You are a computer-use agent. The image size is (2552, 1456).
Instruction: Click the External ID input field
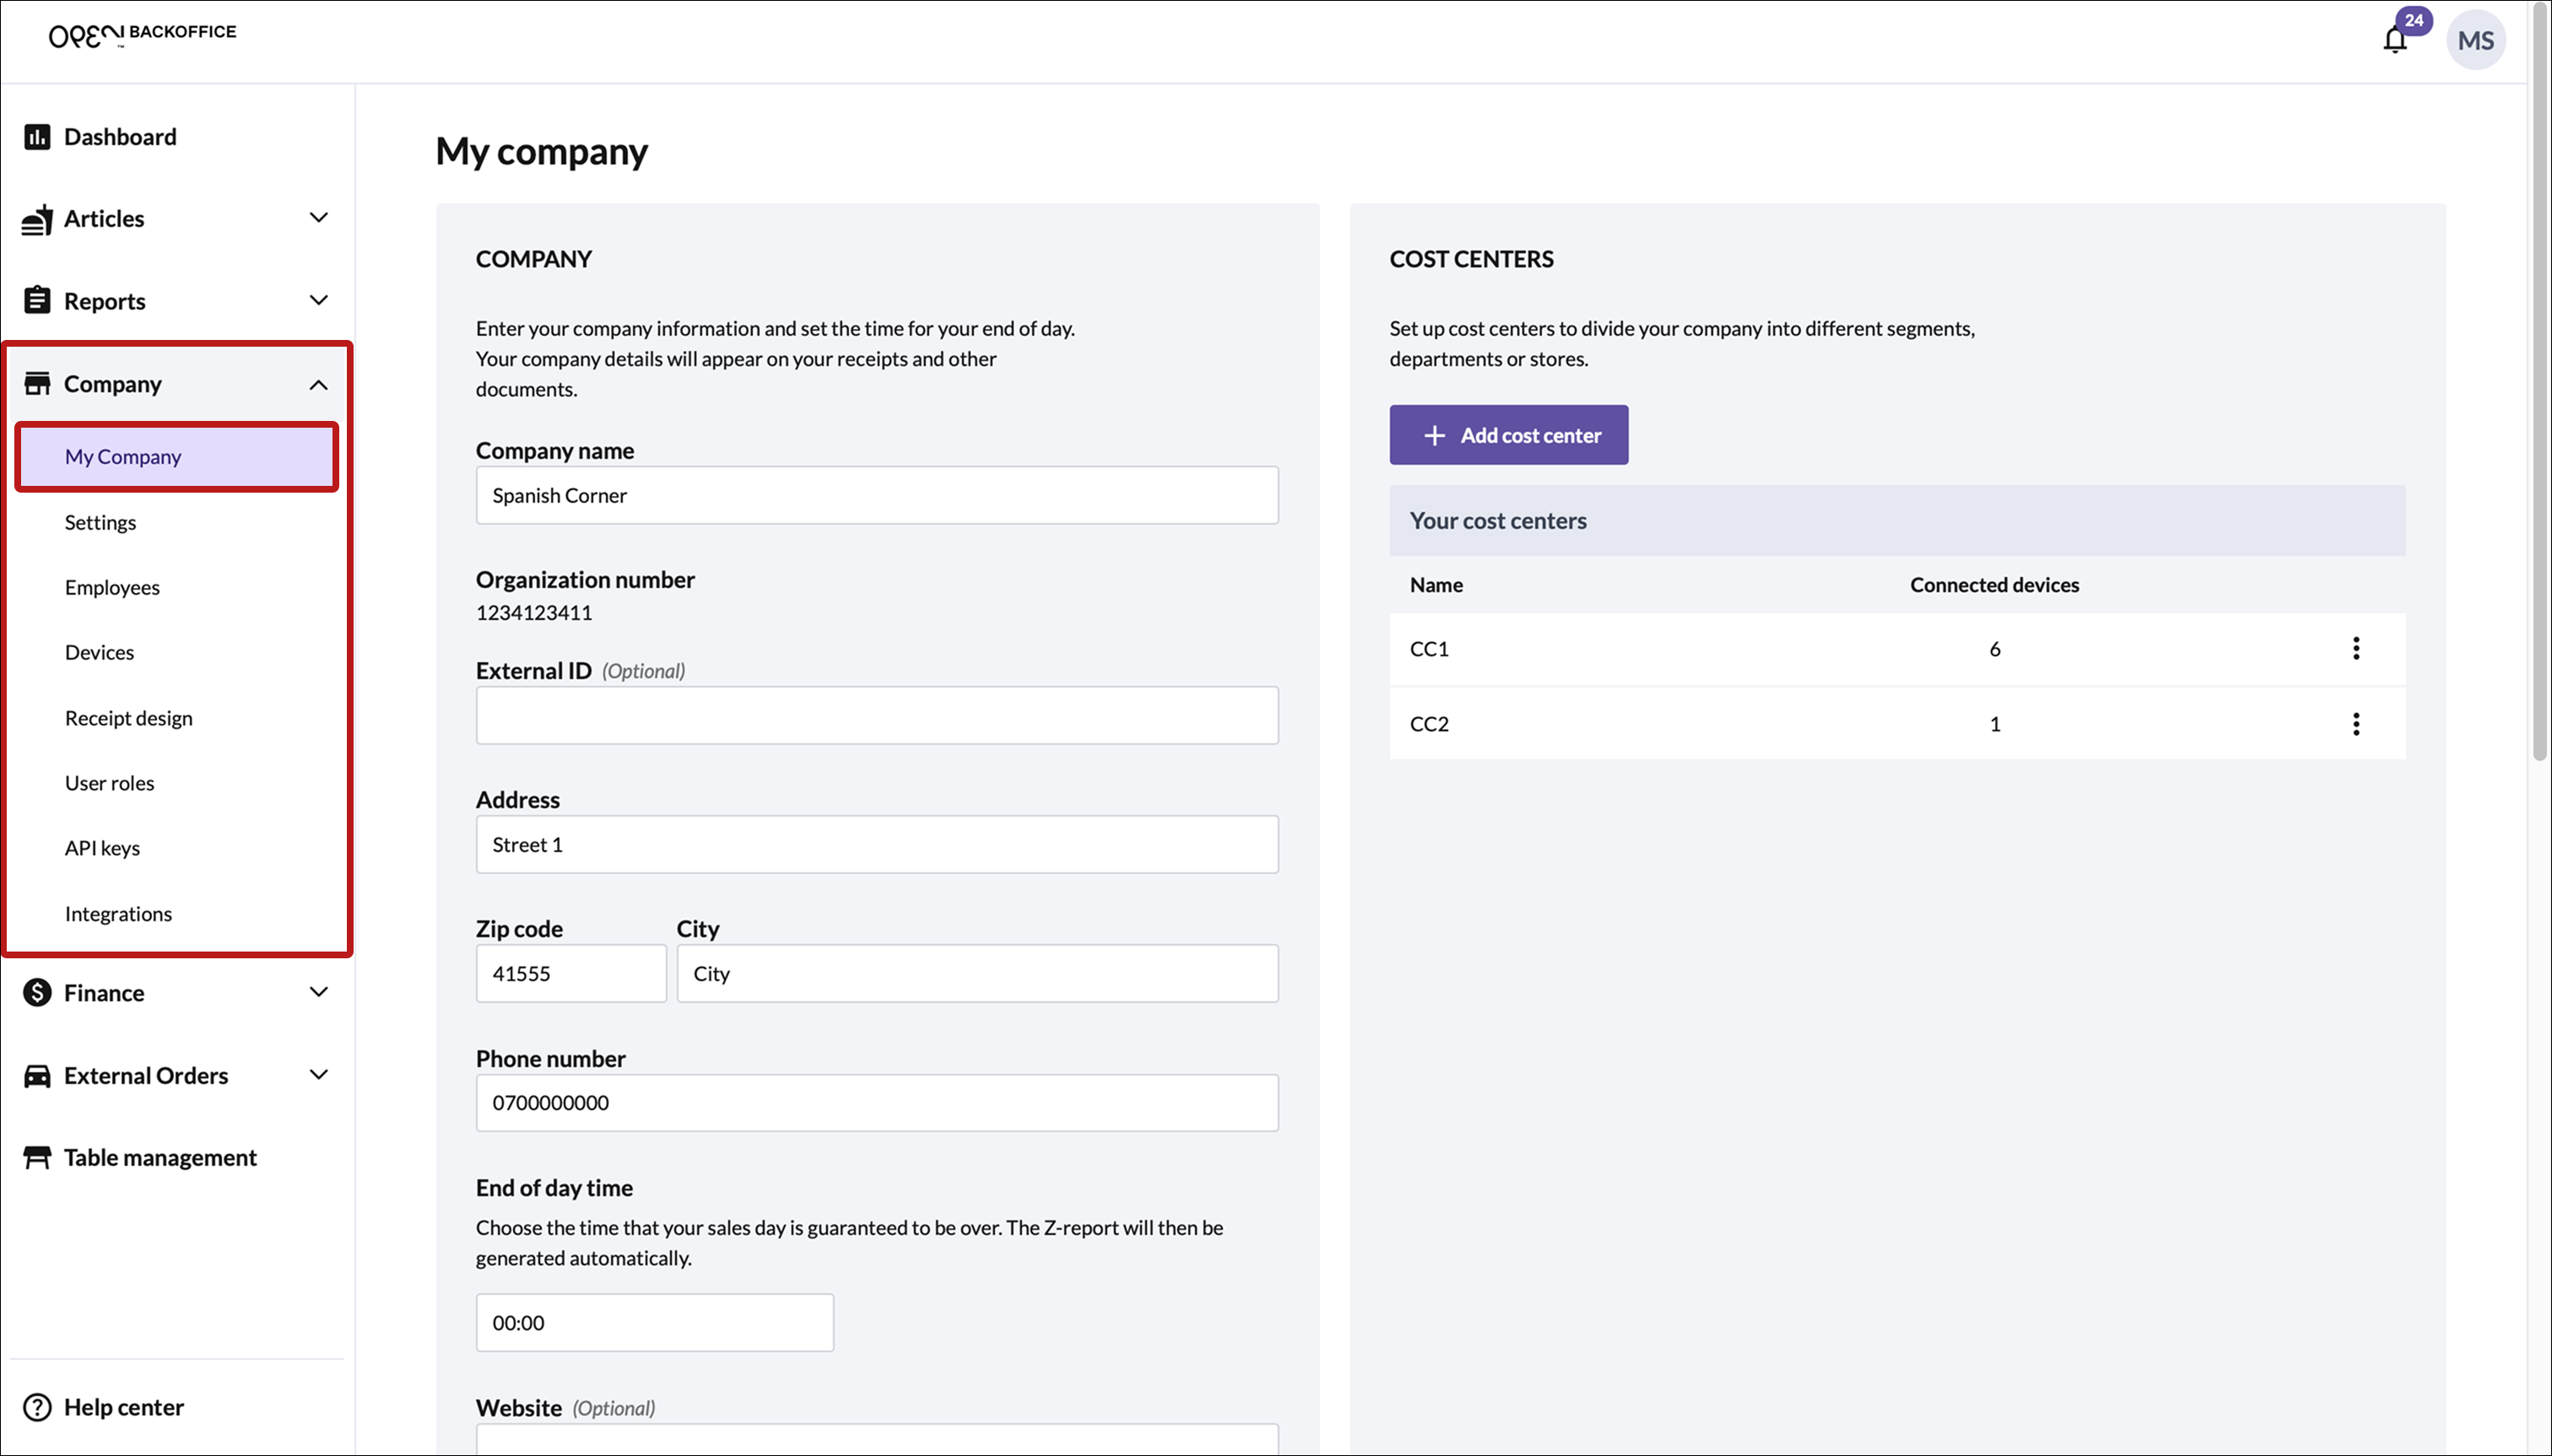pyautogui.click(x=876, y=715)
